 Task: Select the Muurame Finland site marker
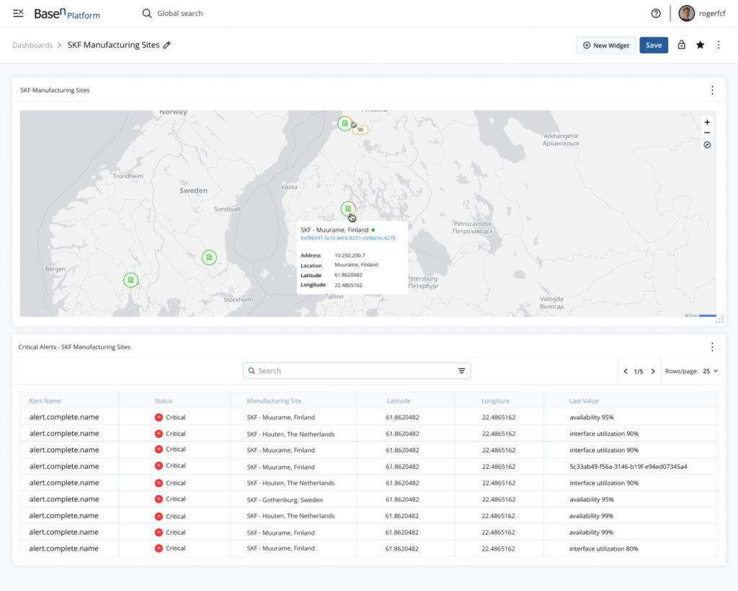[x=348, y=209]
